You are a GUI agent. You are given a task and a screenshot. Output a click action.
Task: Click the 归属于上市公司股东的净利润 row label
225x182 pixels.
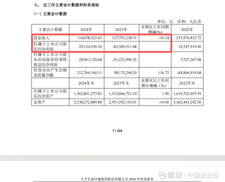pyautogui.click(x=50, y=46)
